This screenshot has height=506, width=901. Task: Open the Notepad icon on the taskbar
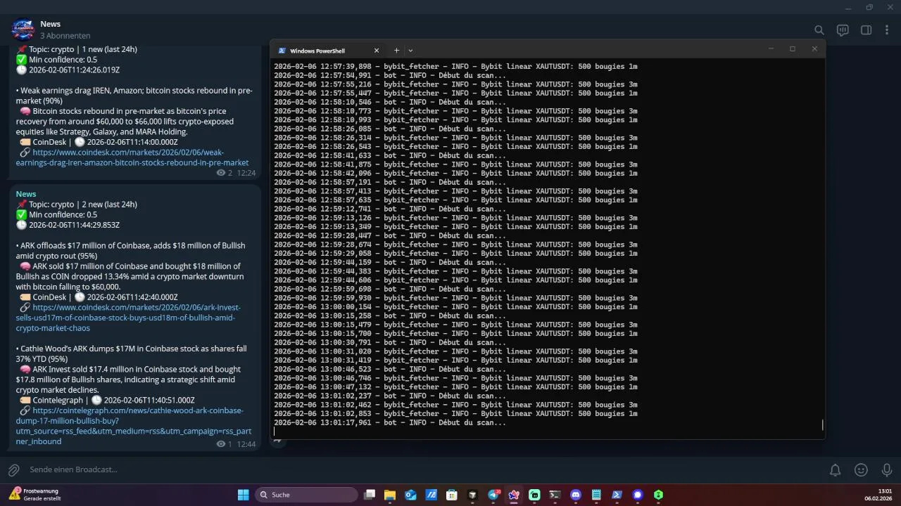pos(596,495)
